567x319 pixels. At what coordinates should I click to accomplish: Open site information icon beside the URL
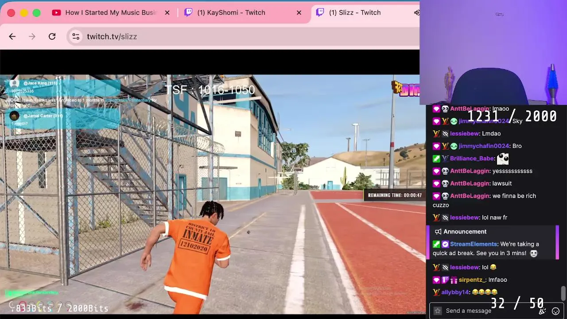(x=76, y=36)
